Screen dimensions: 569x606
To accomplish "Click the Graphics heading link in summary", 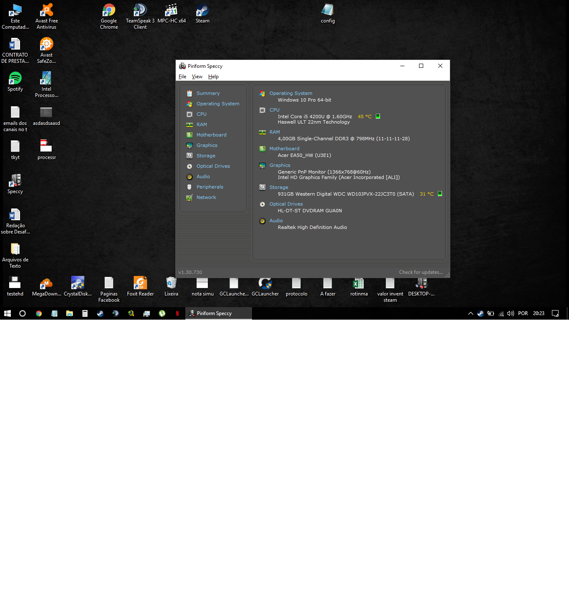I will pyautogui.click(x=280, y=165).
